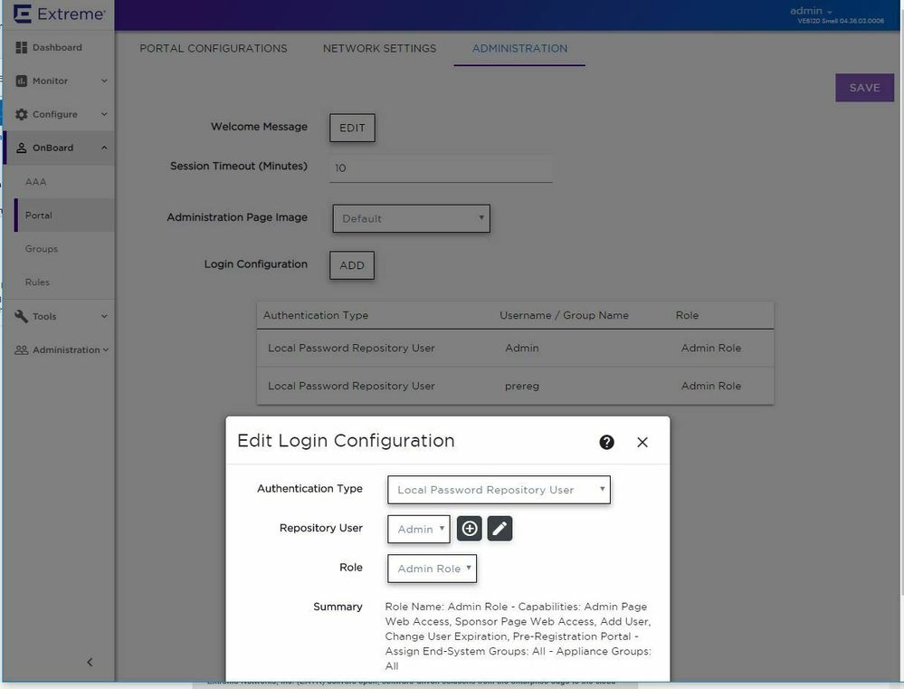The width and height of the screenshot is (904, 689).
Task: Click the Configure gear icon
Action: click(22, 115)
